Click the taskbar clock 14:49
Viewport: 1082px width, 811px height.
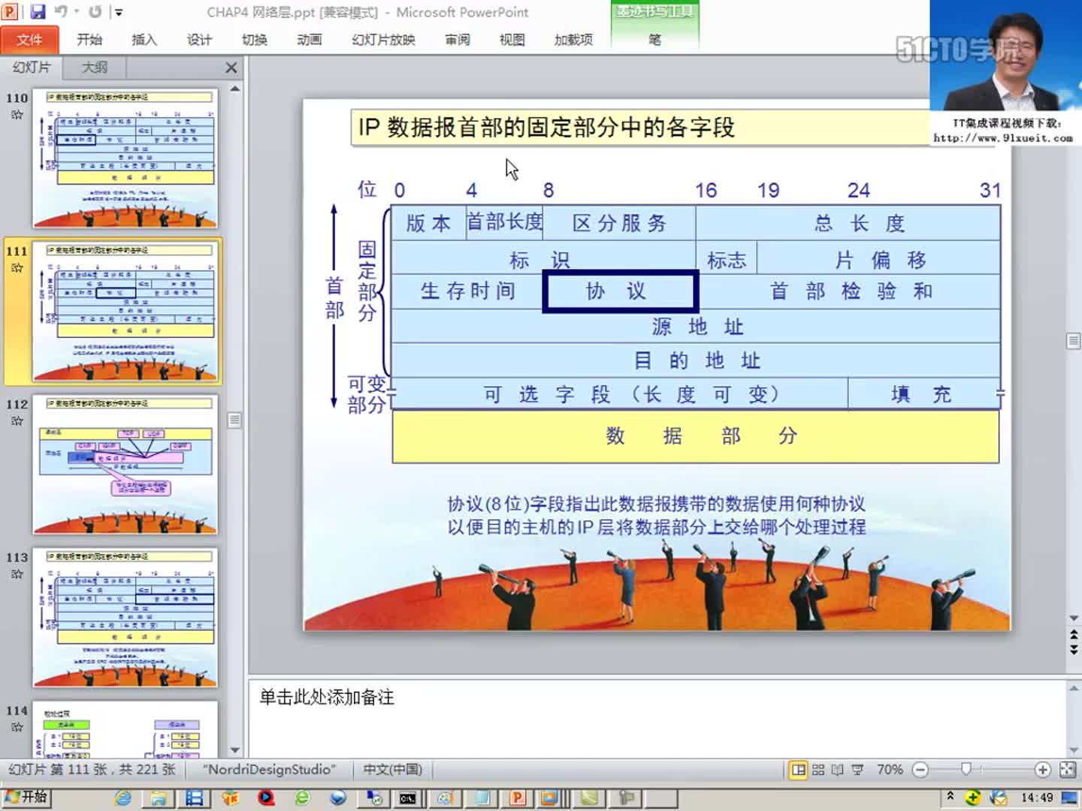pos(1037,797)
